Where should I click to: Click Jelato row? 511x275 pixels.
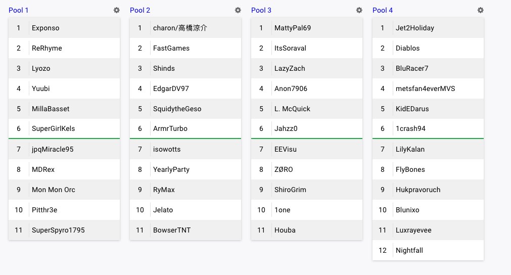click(185, 210)
